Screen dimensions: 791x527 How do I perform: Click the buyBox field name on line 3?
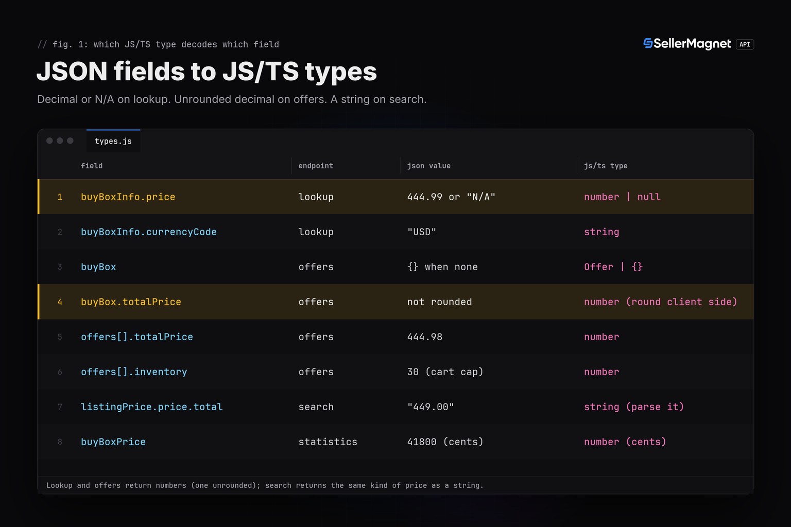[x=98, y=267]
